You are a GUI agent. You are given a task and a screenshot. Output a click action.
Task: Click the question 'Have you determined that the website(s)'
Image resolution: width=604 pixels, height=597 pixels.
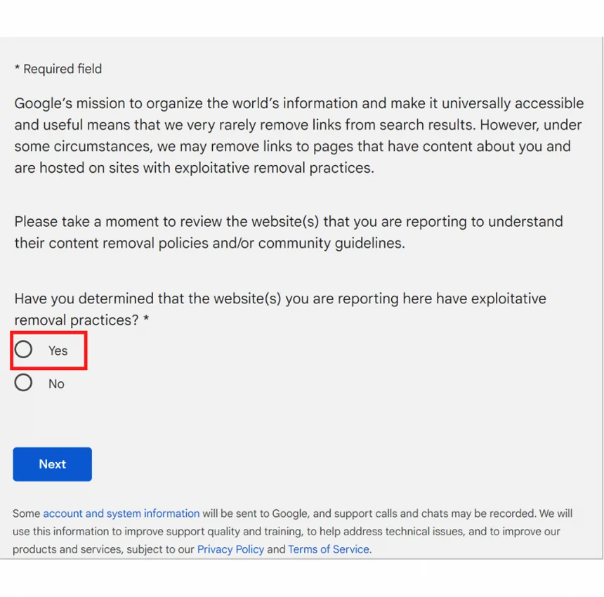coord(280,309)
